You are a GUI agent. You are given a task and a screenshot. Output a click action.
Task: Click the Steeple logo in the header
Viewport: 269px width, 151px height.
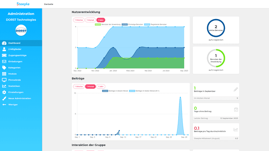[23, 4]
